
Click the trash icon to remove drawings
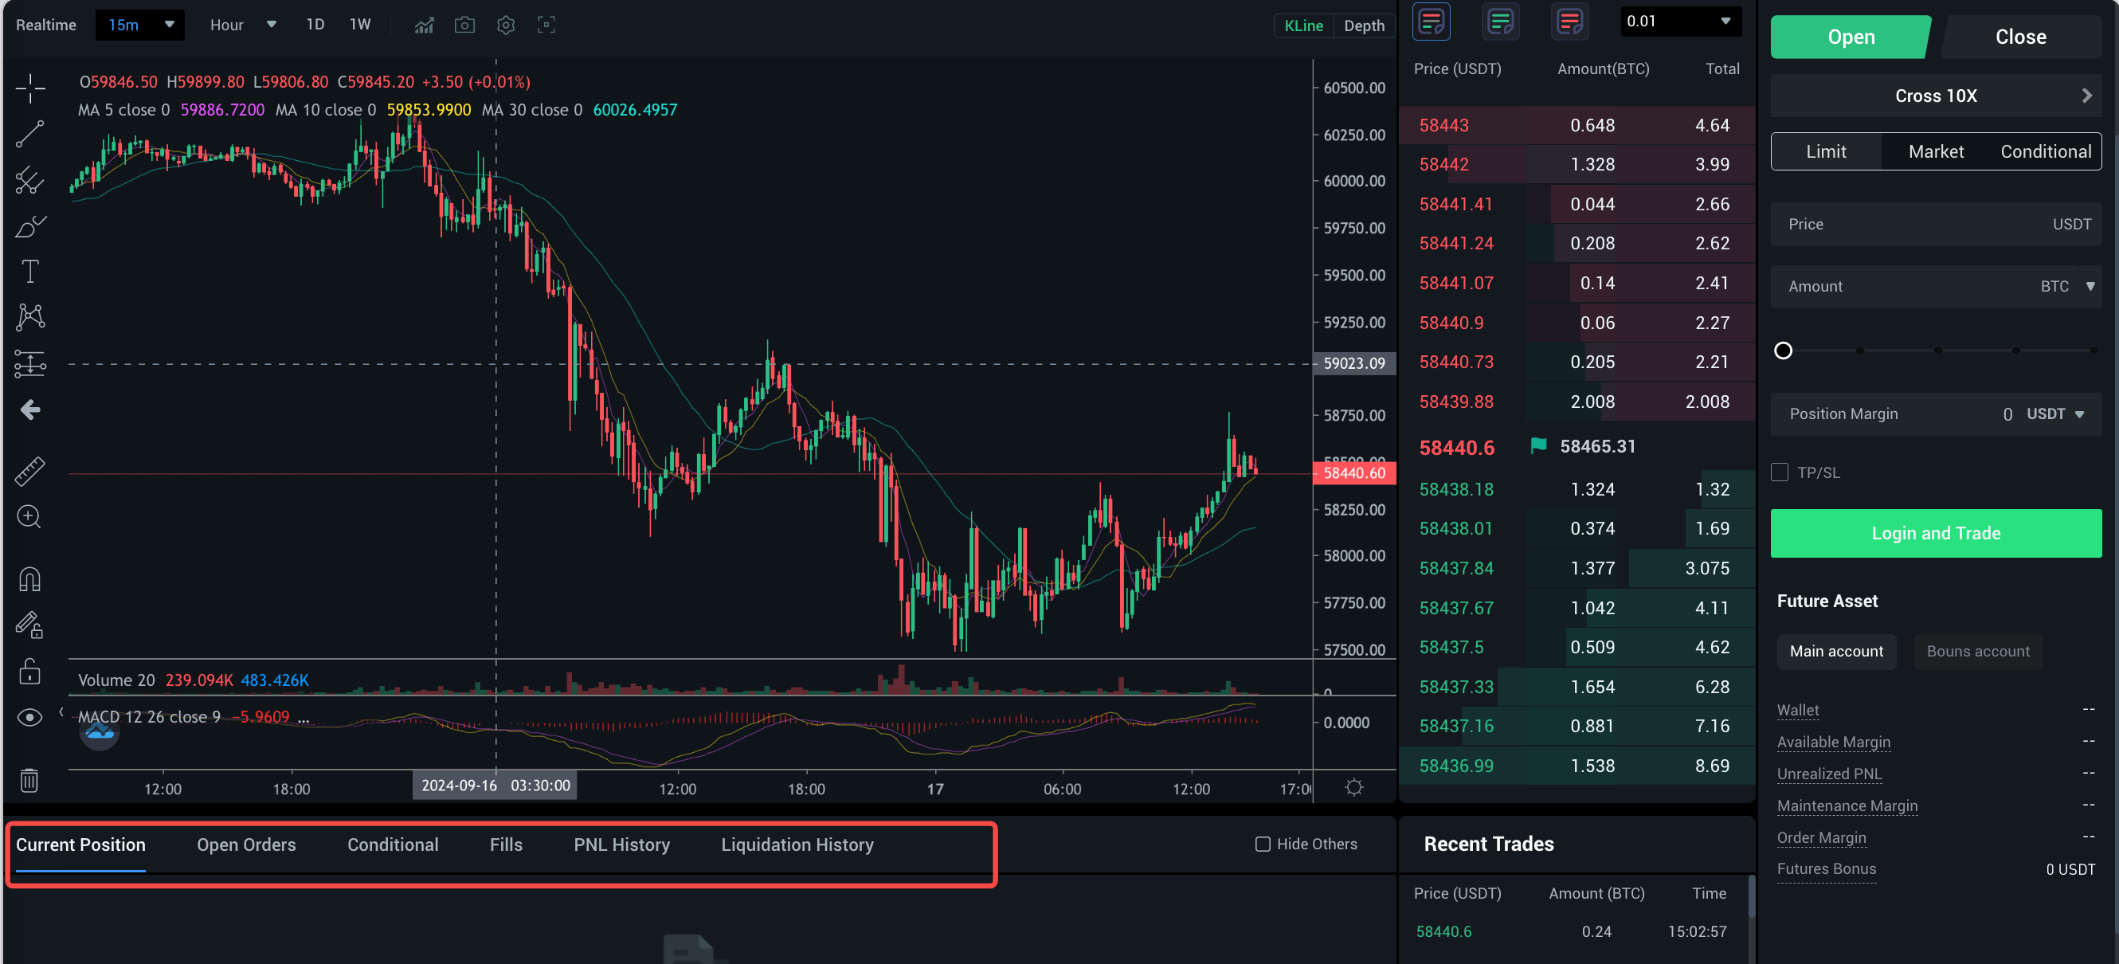30,780
